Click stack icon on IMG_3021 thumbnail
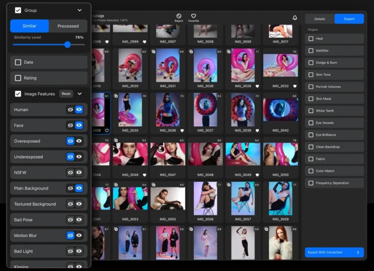Viewport: 374px width, 271px height. coord(153,51)
